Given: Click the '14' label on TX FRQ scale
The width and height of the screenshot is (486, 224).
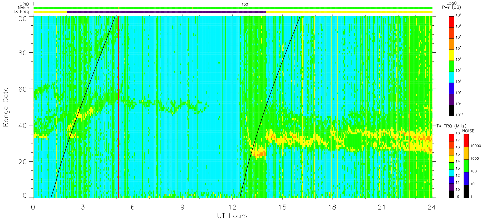Looking at the screenshot, I should (458, 161).
